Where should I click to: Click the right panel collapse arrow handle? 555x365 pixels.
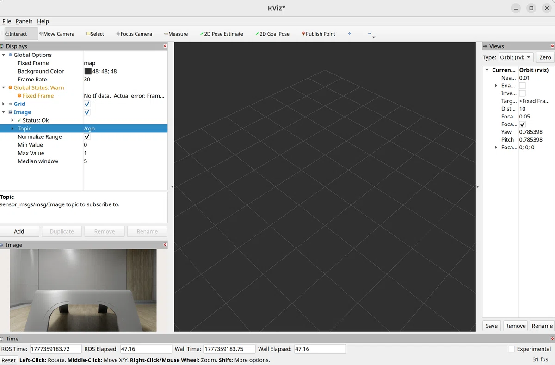[x=477, y=186]
